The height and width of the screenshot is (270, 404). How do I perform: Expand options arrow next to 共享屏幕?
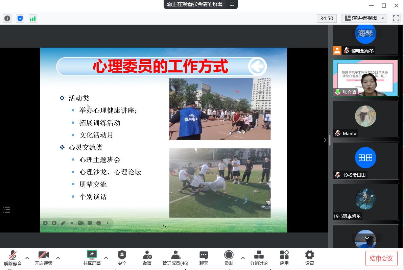point(106,258)
